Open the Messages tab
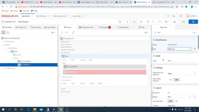Image resolution: width=199 pixels, height=112 pixels. click(x=104, y=27)
